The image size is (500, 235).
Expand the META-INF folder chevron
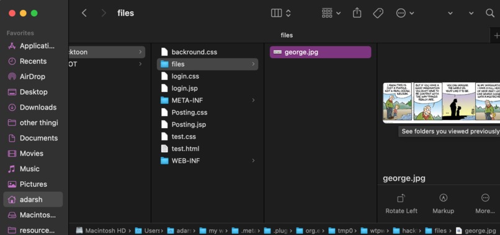click(254, 100)
